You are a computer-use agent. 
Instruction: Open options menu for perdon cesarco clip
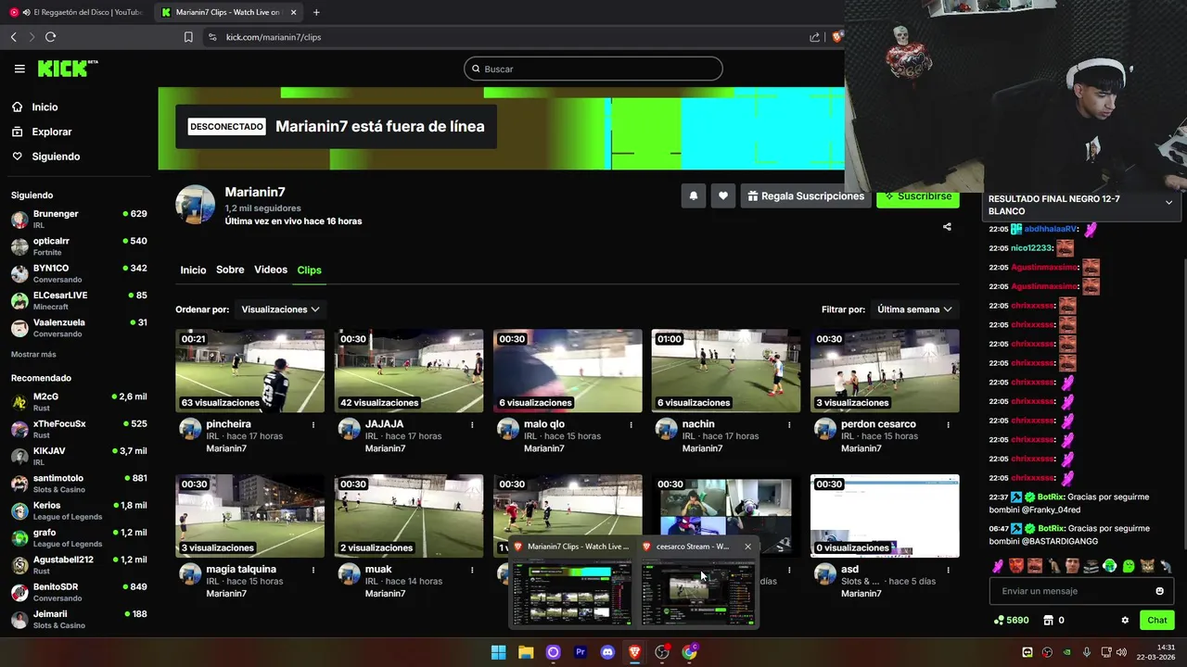tap(948, 425)
